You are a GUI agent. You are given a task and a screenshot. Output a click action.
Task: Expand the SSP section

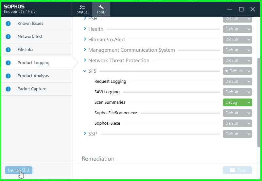(x=85, y=134)
